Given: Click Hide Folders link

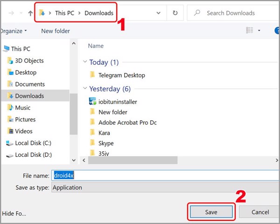Looking at the screenshot, I should (14, 213).
